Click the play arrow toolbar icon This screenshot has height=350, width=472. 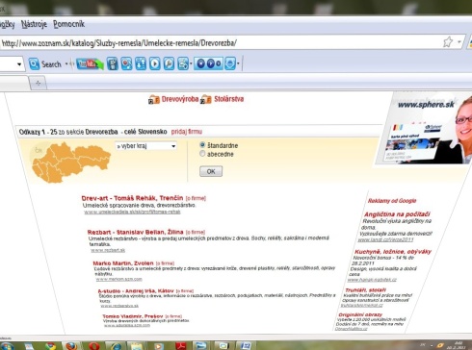coord(155,63)
